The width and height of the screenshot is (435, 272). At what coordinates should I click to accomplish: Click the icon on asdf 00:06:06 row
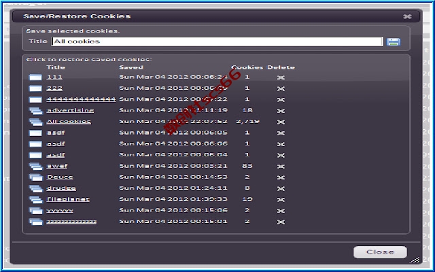click(x=35, y=144)
